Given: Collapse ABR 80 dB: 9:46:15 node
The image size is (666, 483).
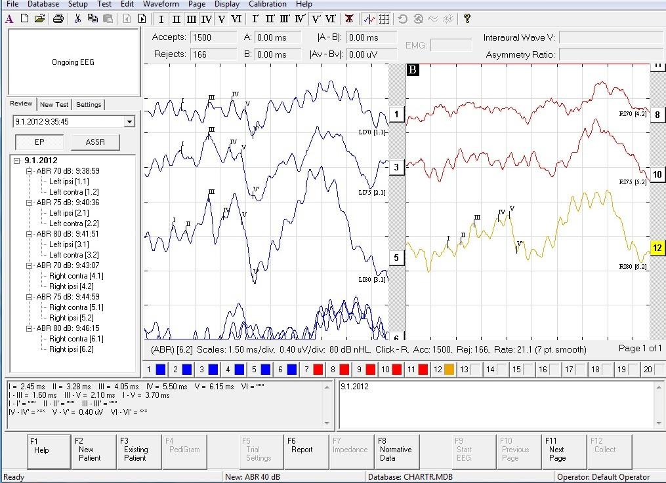Looking at the screenshot, I should pyautogui.click(x=29, y=328).
